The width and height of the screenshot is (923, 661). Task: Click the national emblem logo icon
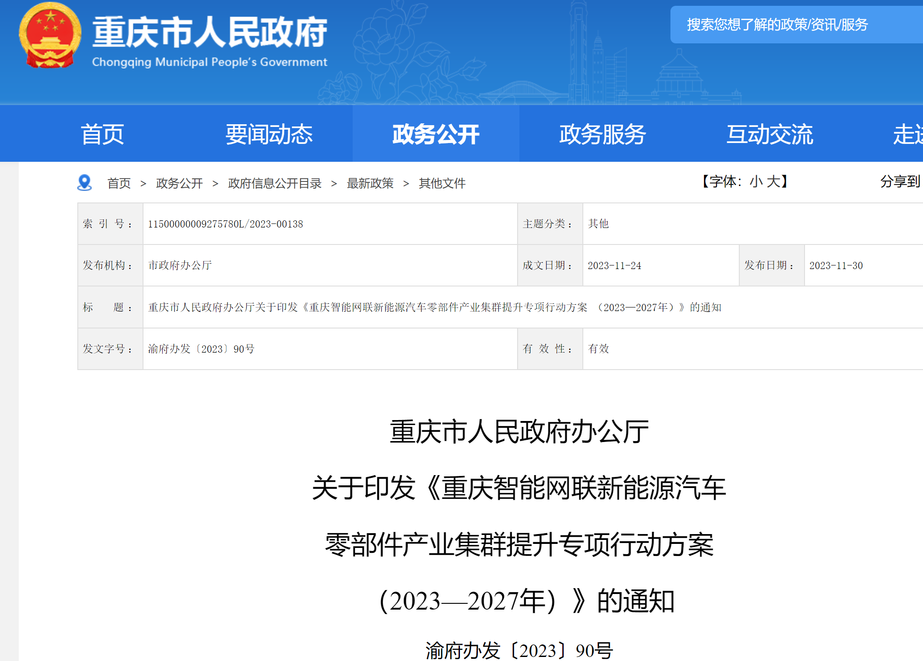click(x=50, y=36)
